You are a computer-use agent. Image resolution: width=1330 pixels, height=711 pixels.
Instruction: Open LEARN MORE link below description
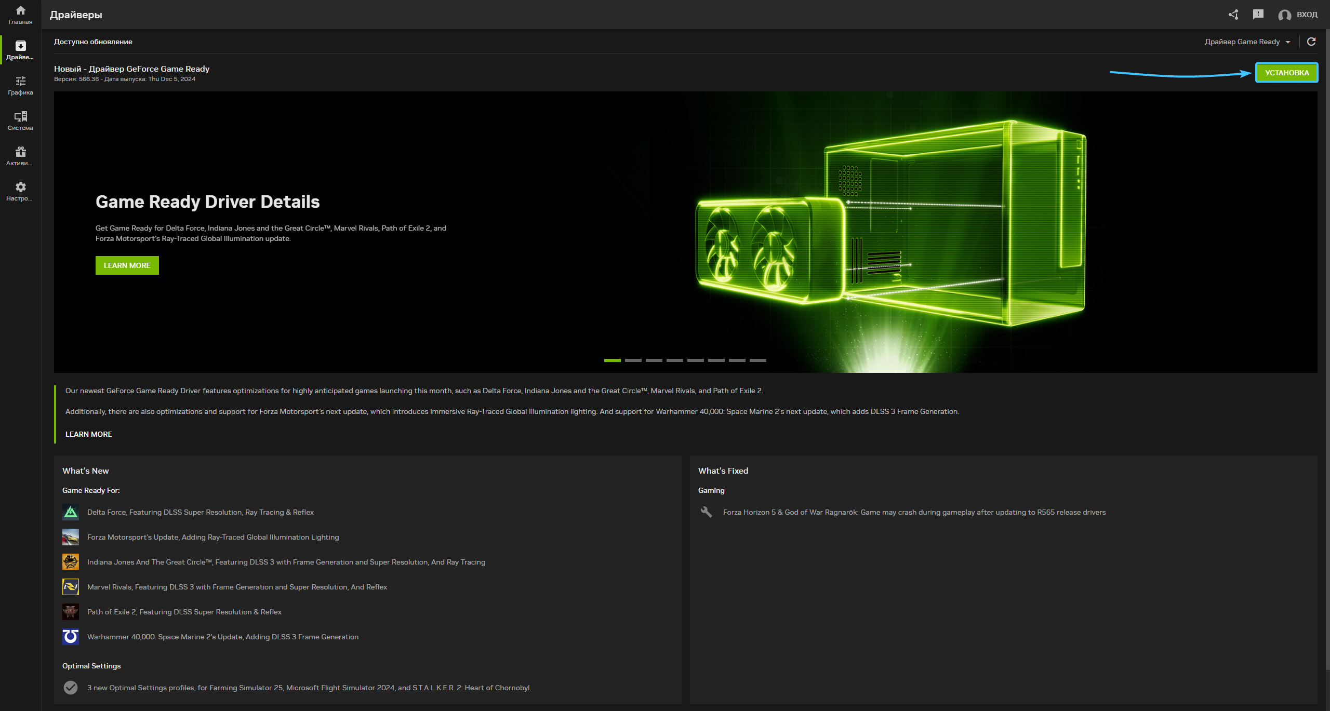89,434
